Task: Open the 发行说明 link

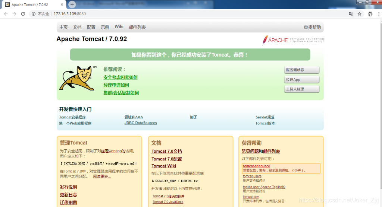Action: (x=69, y=187)
